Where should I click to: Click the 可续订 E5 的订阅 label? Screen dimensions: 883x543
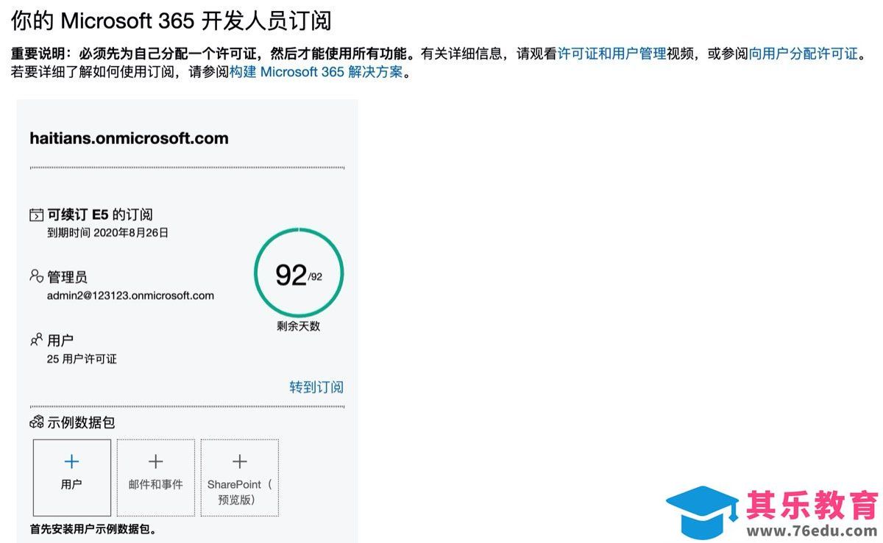click(x=100, y=215)
